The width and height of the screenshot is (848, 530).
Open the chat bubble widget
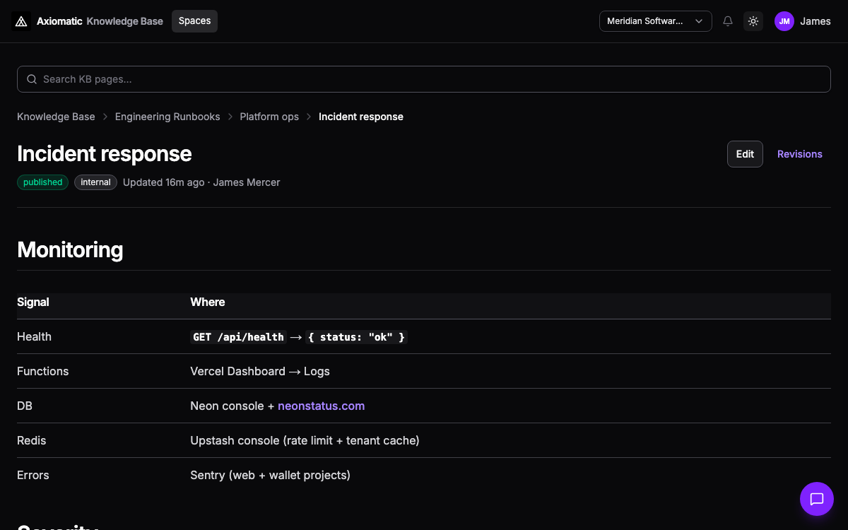click(x=817, y=499)
